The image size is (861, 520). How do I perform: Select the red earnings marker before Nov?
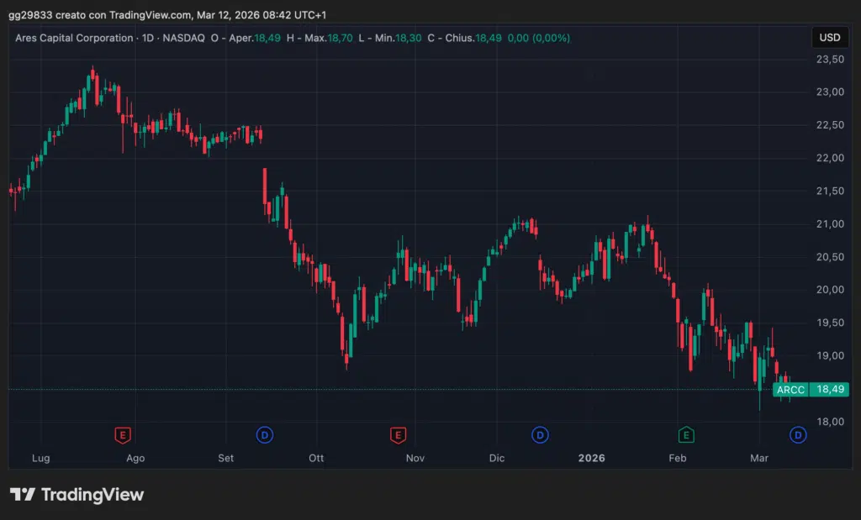click(398, 434)
